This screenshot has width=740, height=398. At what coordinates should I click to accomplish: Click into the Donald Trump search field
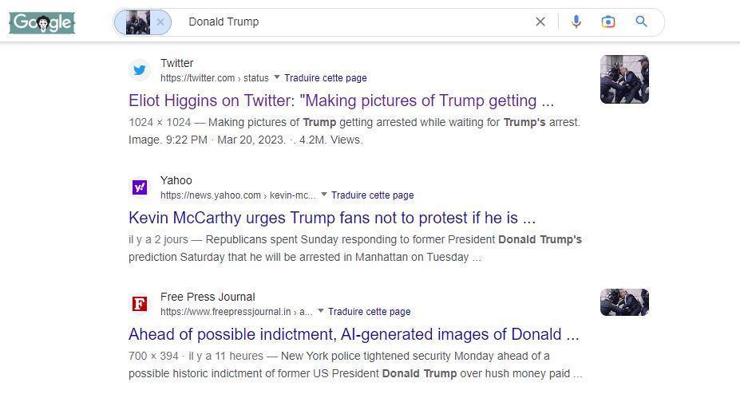pyautogui.click(x=351, y=22)
